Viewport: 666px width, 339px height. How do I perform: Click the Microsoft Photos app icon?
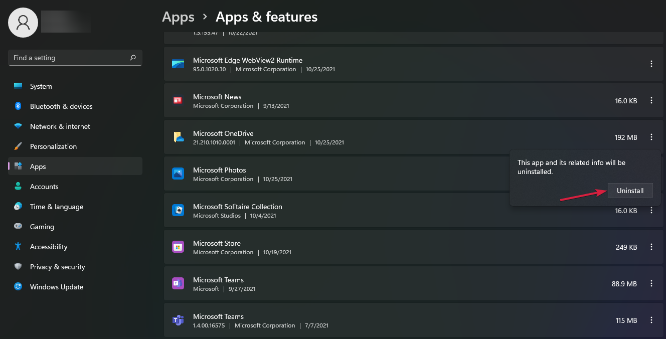tap(178, 174)
